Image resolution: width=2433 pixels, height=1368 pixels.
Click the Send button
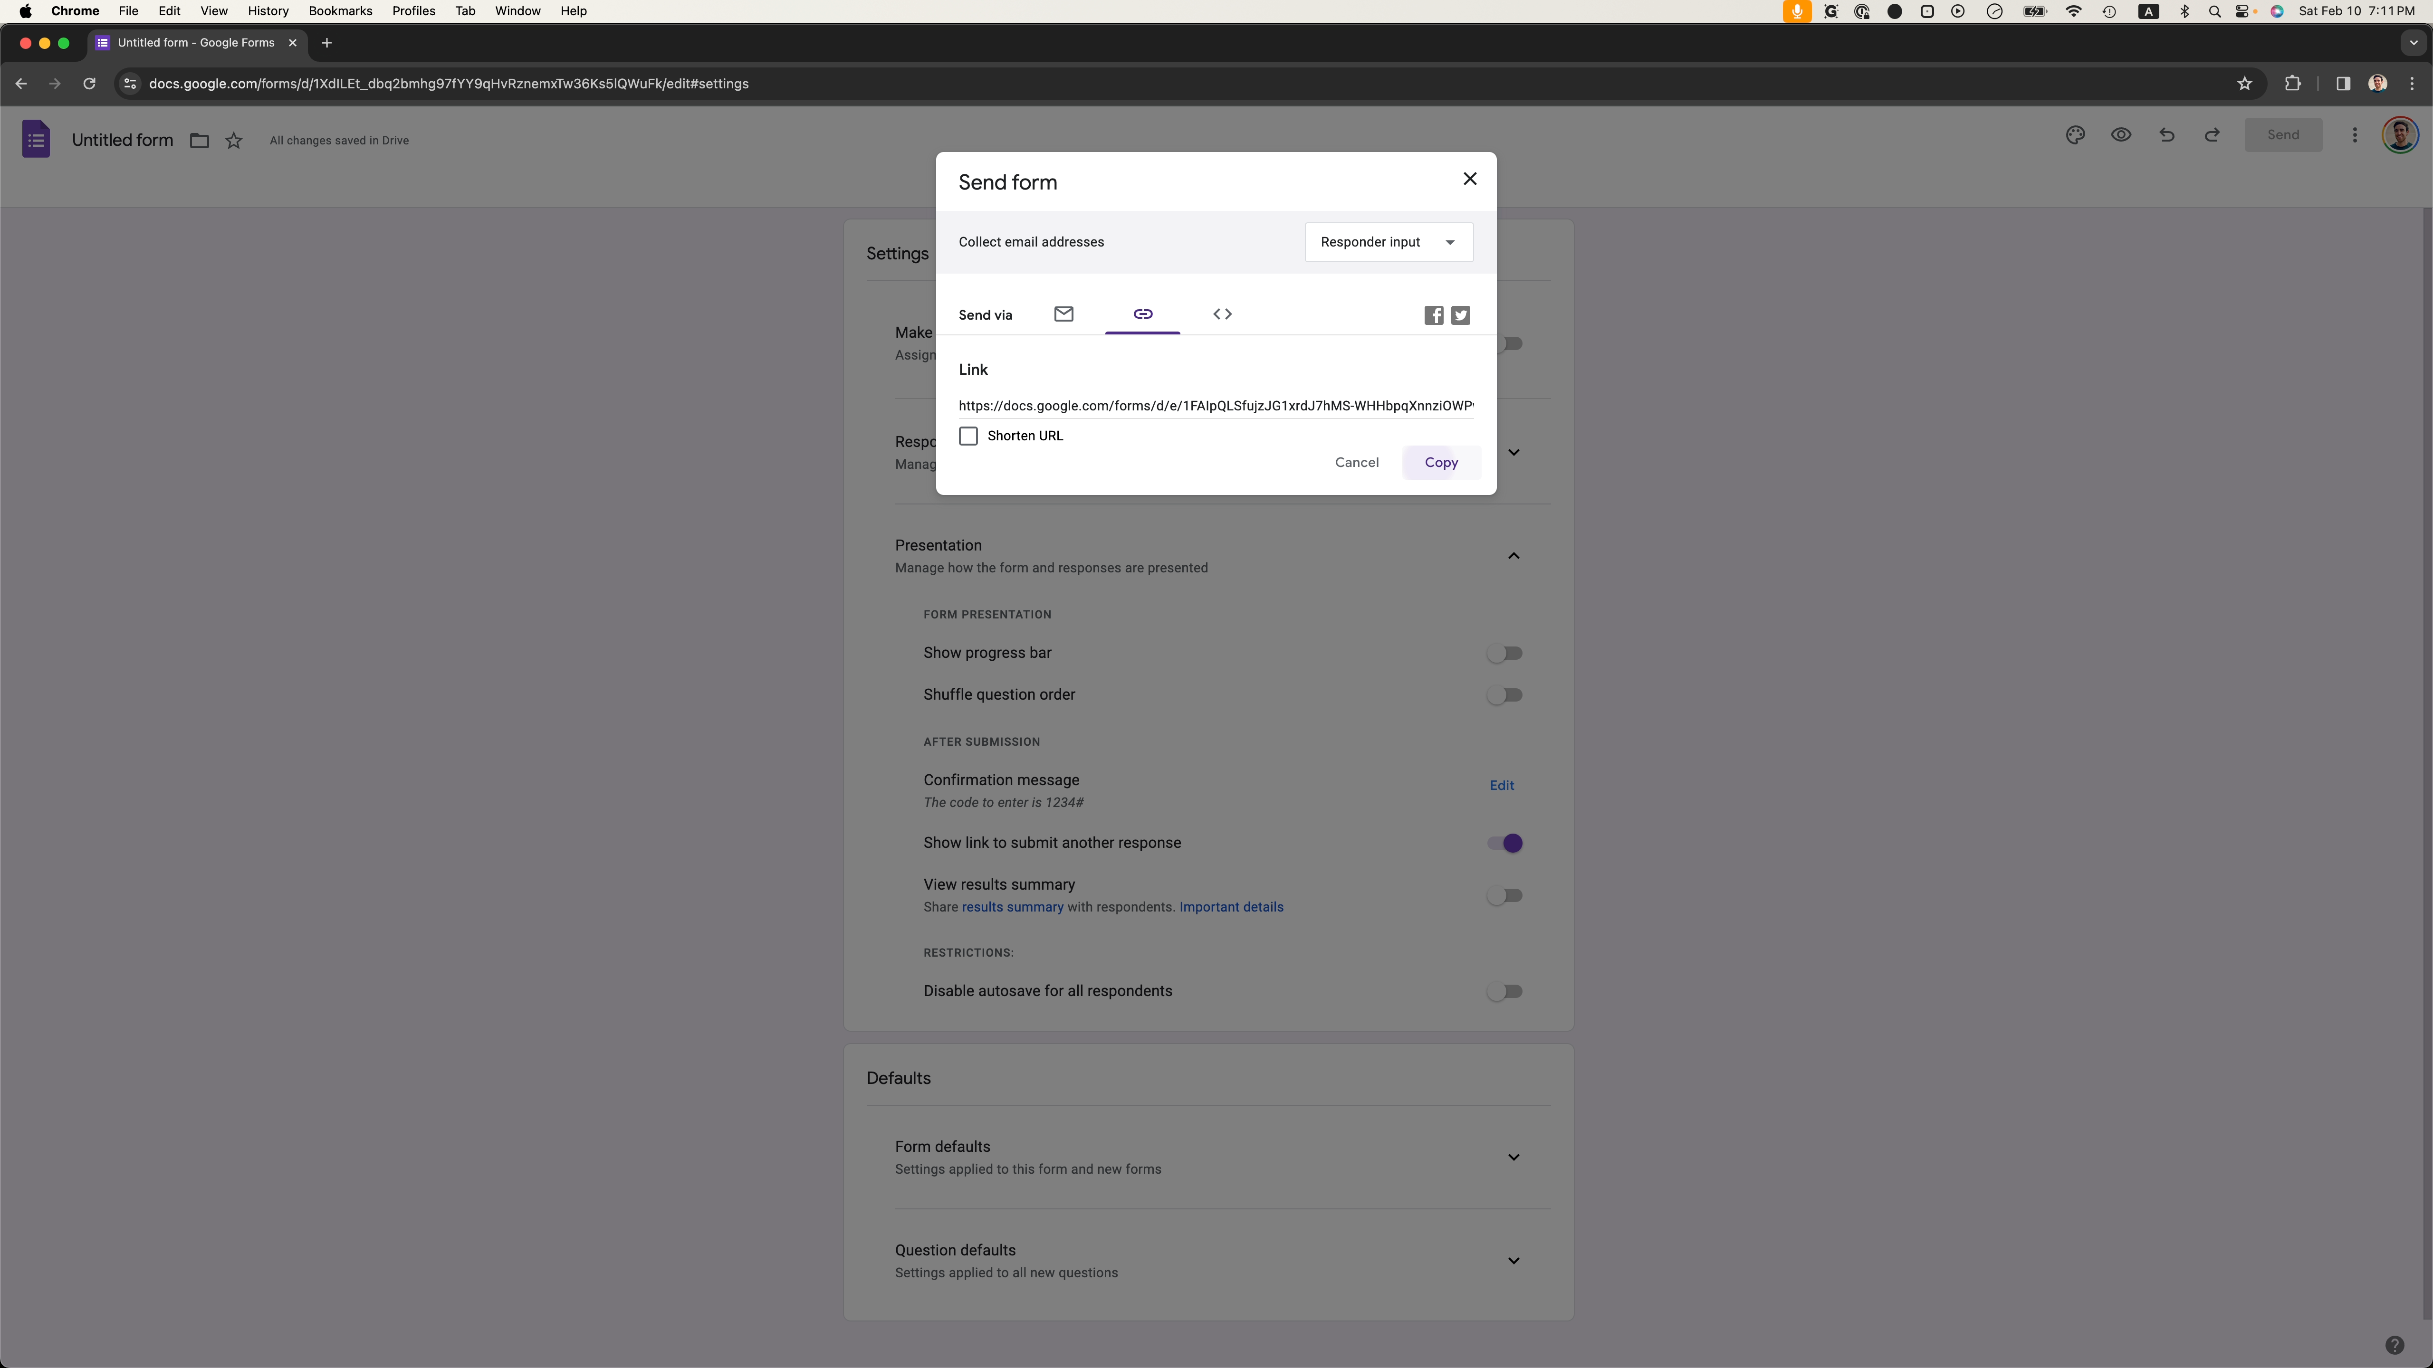click(2283, 135)
